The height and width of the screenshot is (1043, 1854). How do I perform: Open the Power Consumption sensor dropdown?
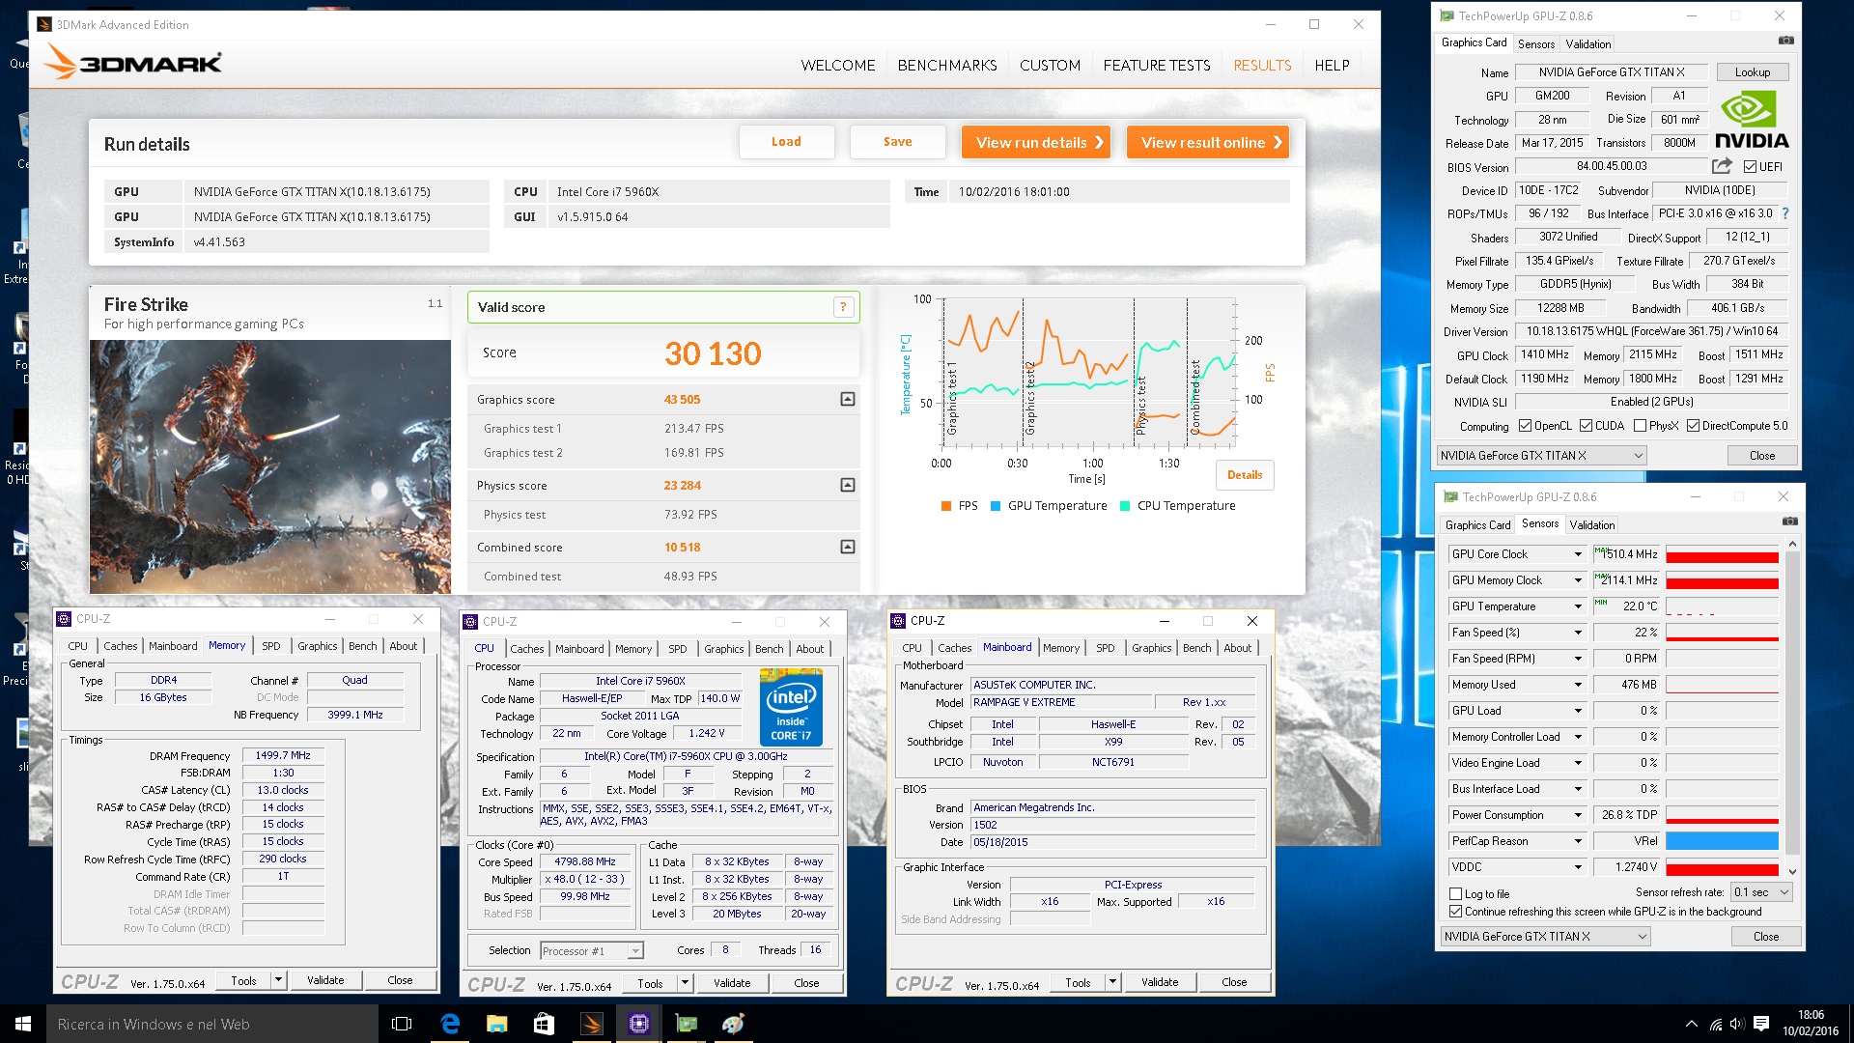(1578, 815)
